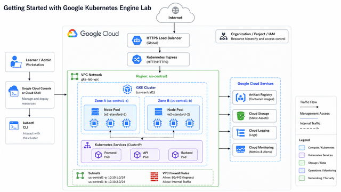Click the "Interact with the cluster" description
The image size is (341, 192).
click(x=31, y=135)
